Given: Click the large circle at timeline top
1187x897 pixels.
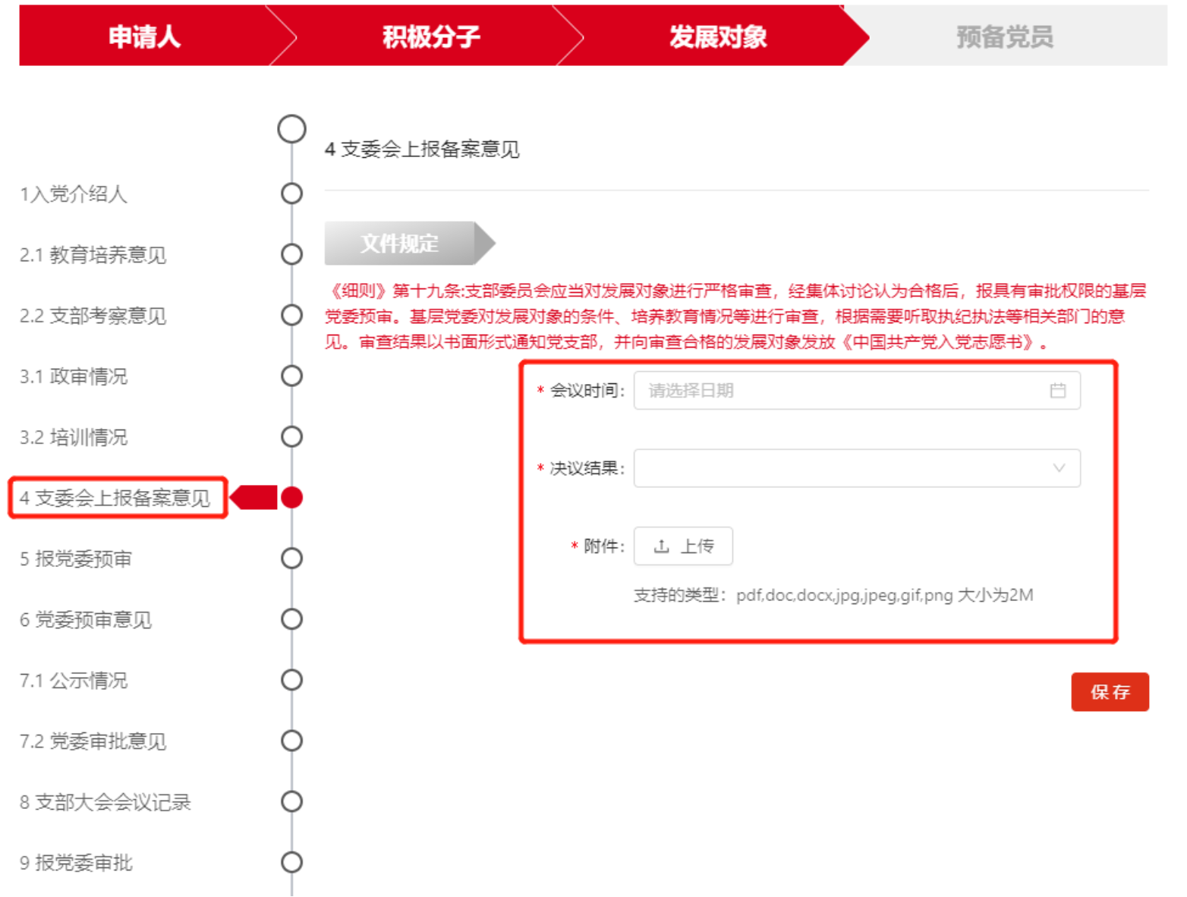Looking at the screenshot, I should click(x=291, y=130).
